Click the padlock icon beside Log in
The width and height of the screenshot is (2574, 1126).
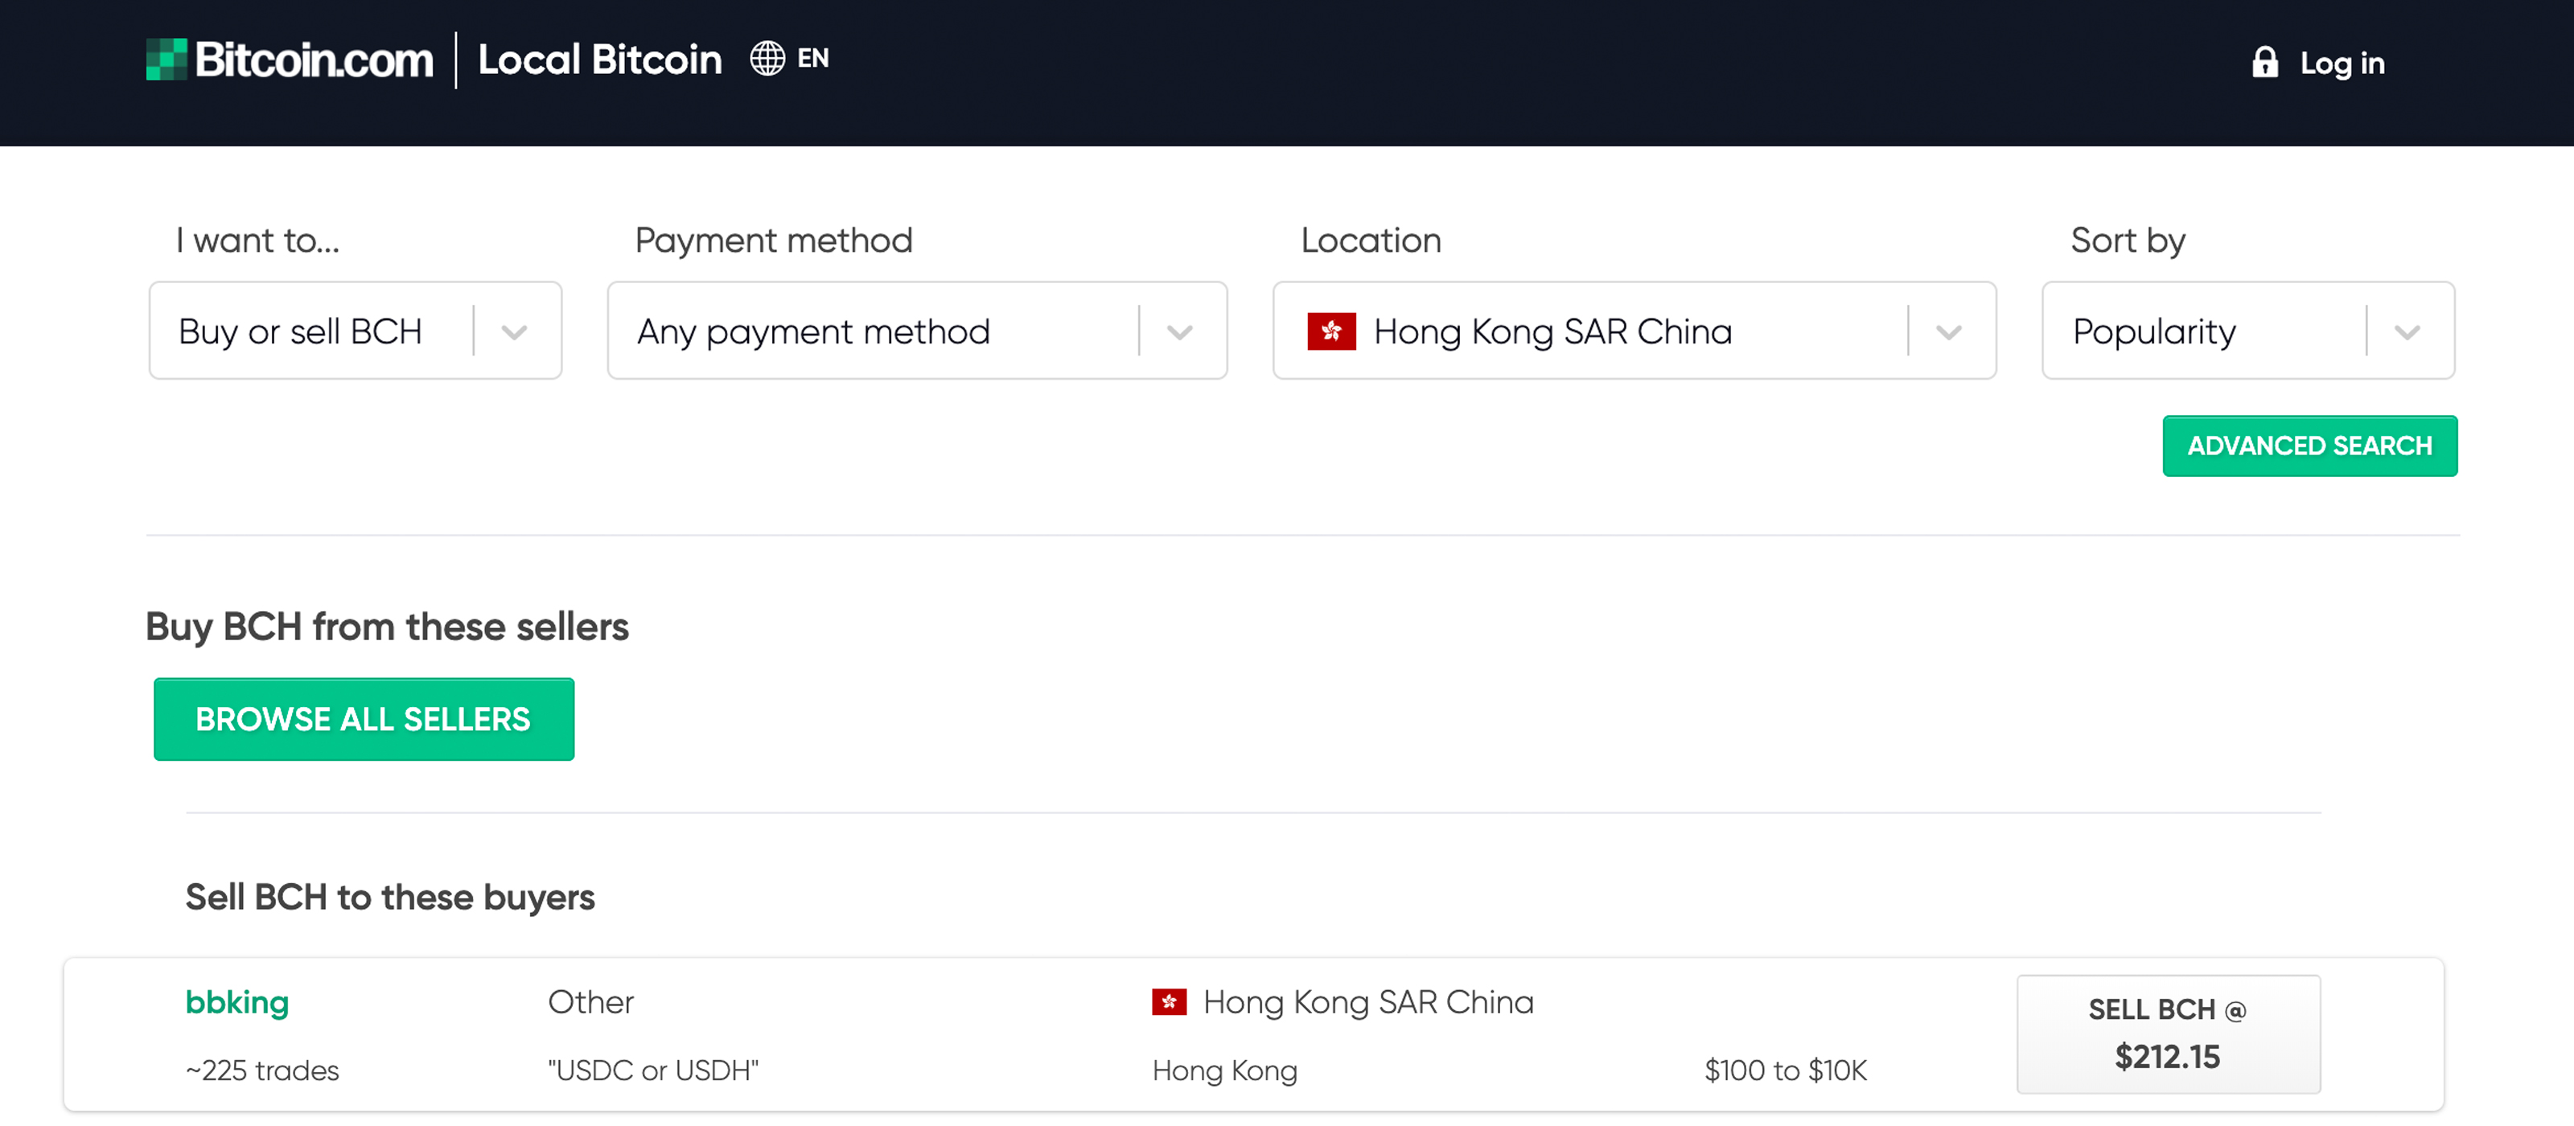click(x=2264, y=62)
